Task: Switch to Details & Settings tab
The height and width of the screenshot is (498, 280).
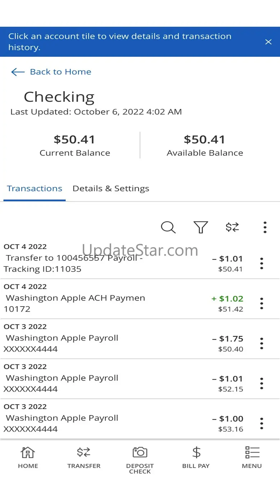Action: 111,189
